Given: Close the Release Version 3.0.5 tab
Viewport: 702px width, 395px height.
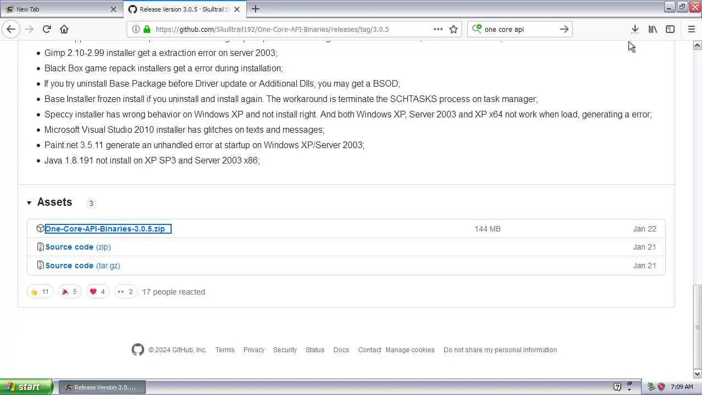Looking at the screenshot, I should pyautogui.click(x=237, y=9).
